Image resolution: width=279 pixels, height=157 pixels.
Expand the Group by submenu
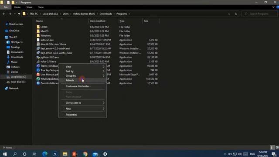(x=82, y=75)
